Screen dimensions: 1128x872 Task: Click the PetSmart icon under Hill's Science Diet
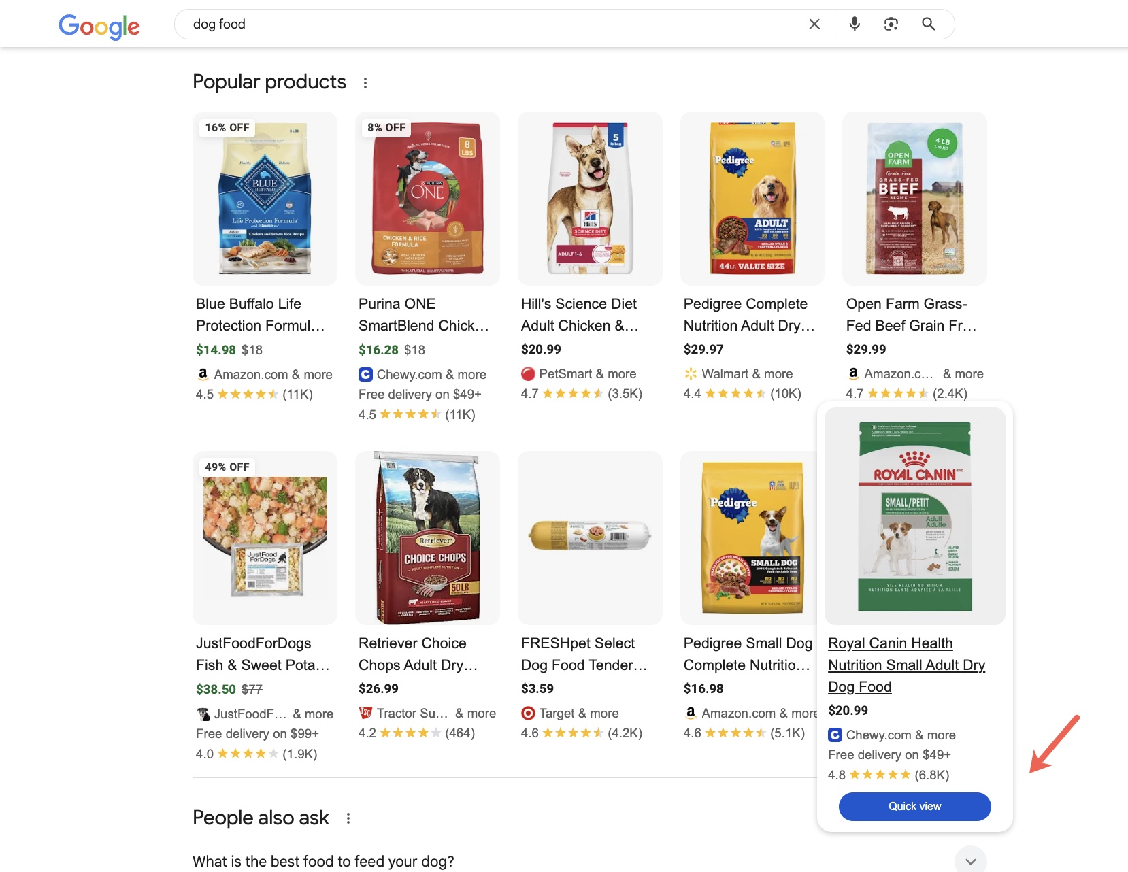[x=528, y=373]
